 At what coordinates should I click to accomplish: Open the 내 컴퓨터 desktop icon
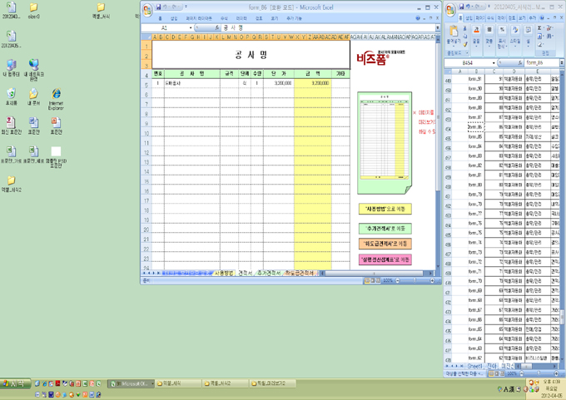(x=11, y=66)
